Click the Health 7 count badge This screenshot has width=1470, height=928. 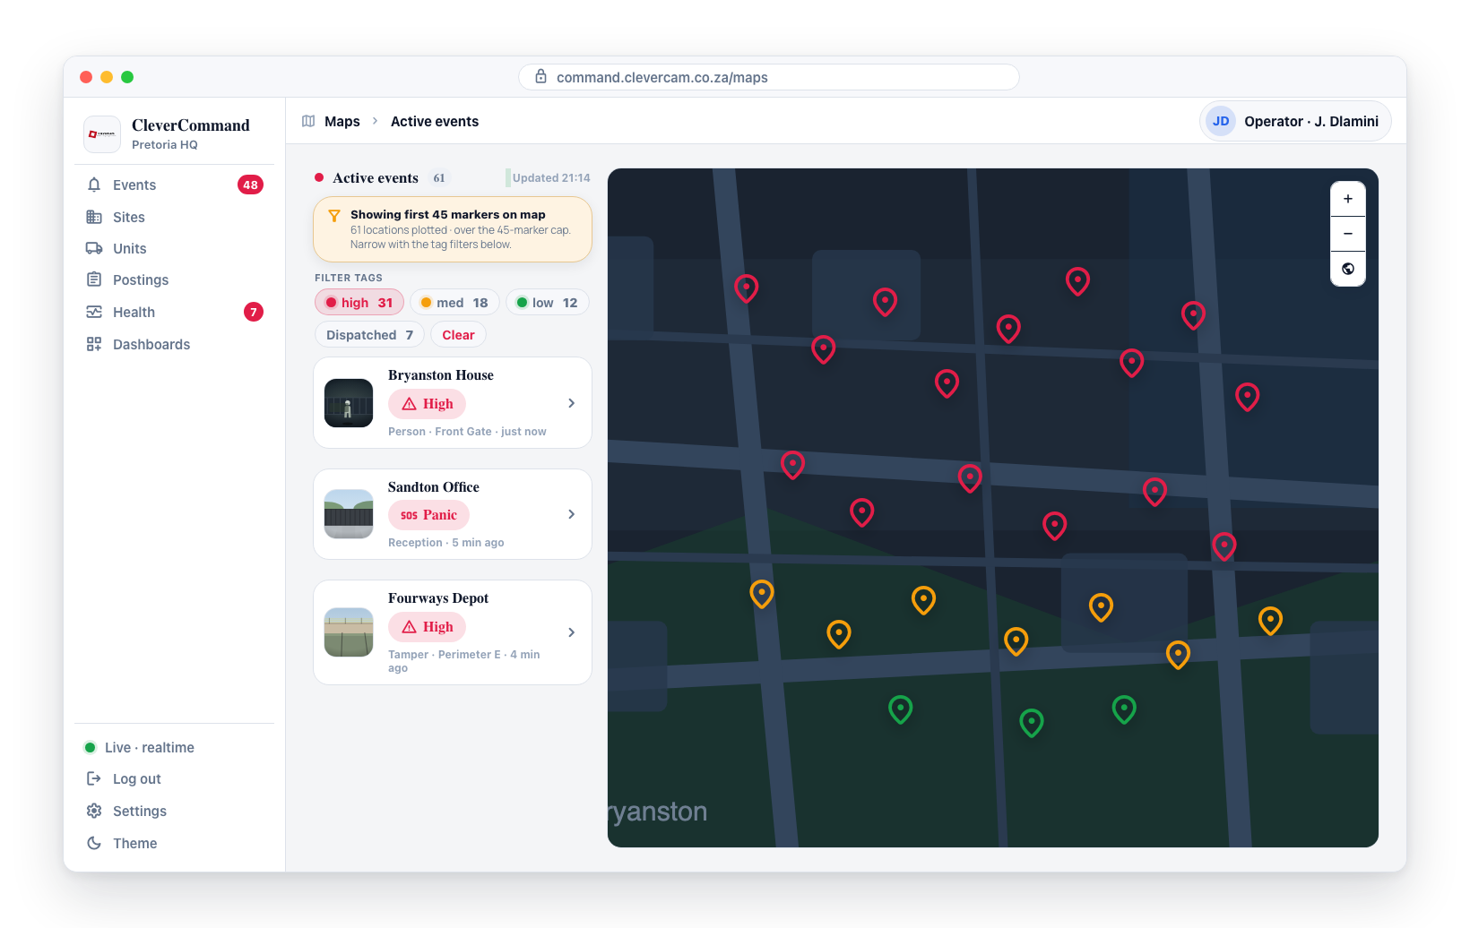click(254, 312)
